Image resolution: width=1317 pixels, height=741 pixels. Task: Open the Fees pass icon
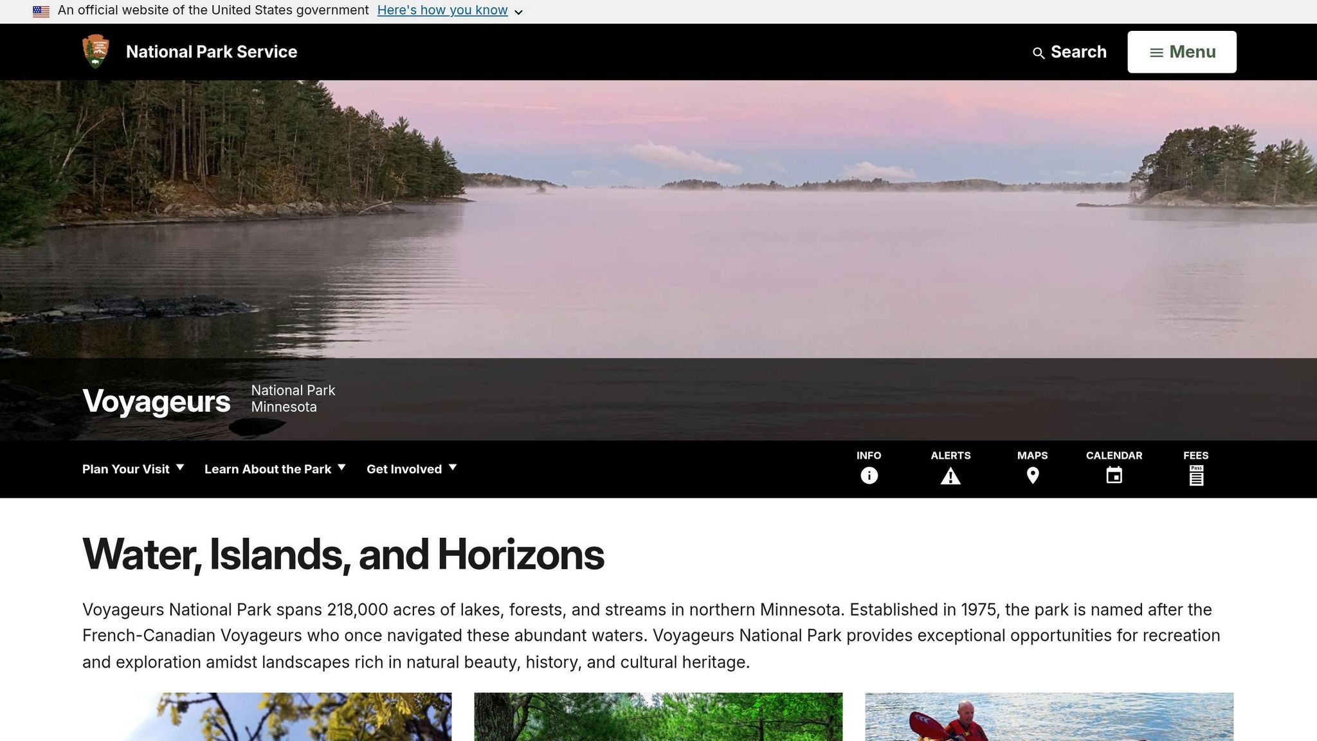point(1196,475)
